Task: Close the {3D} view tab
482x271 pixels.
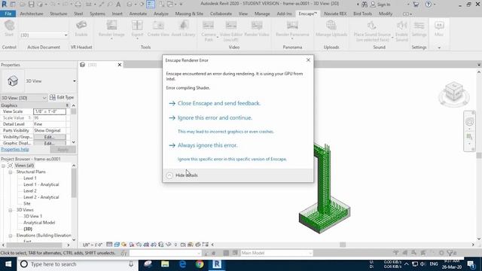Action: (120, 65)
